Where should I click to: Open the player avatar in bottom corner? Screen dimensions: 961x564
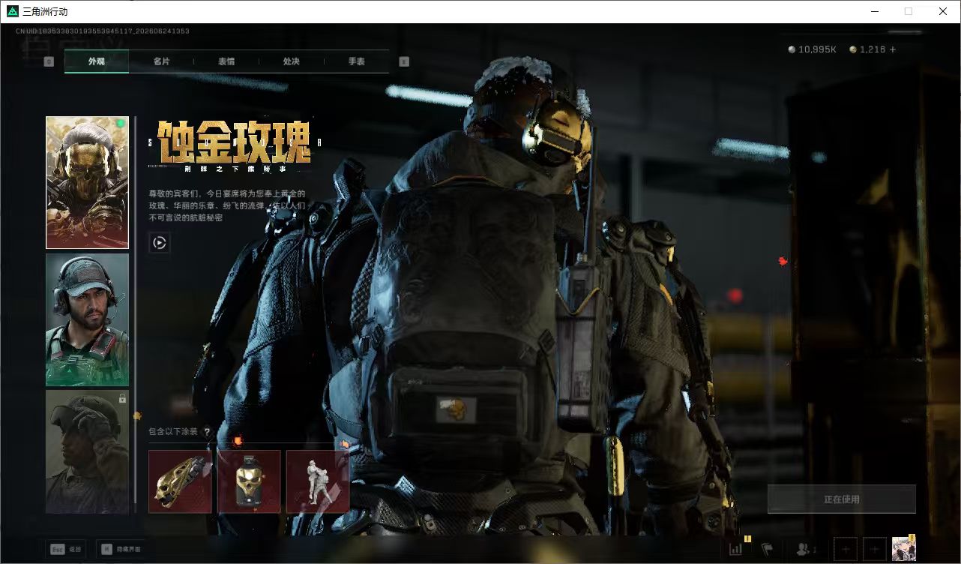903,549
